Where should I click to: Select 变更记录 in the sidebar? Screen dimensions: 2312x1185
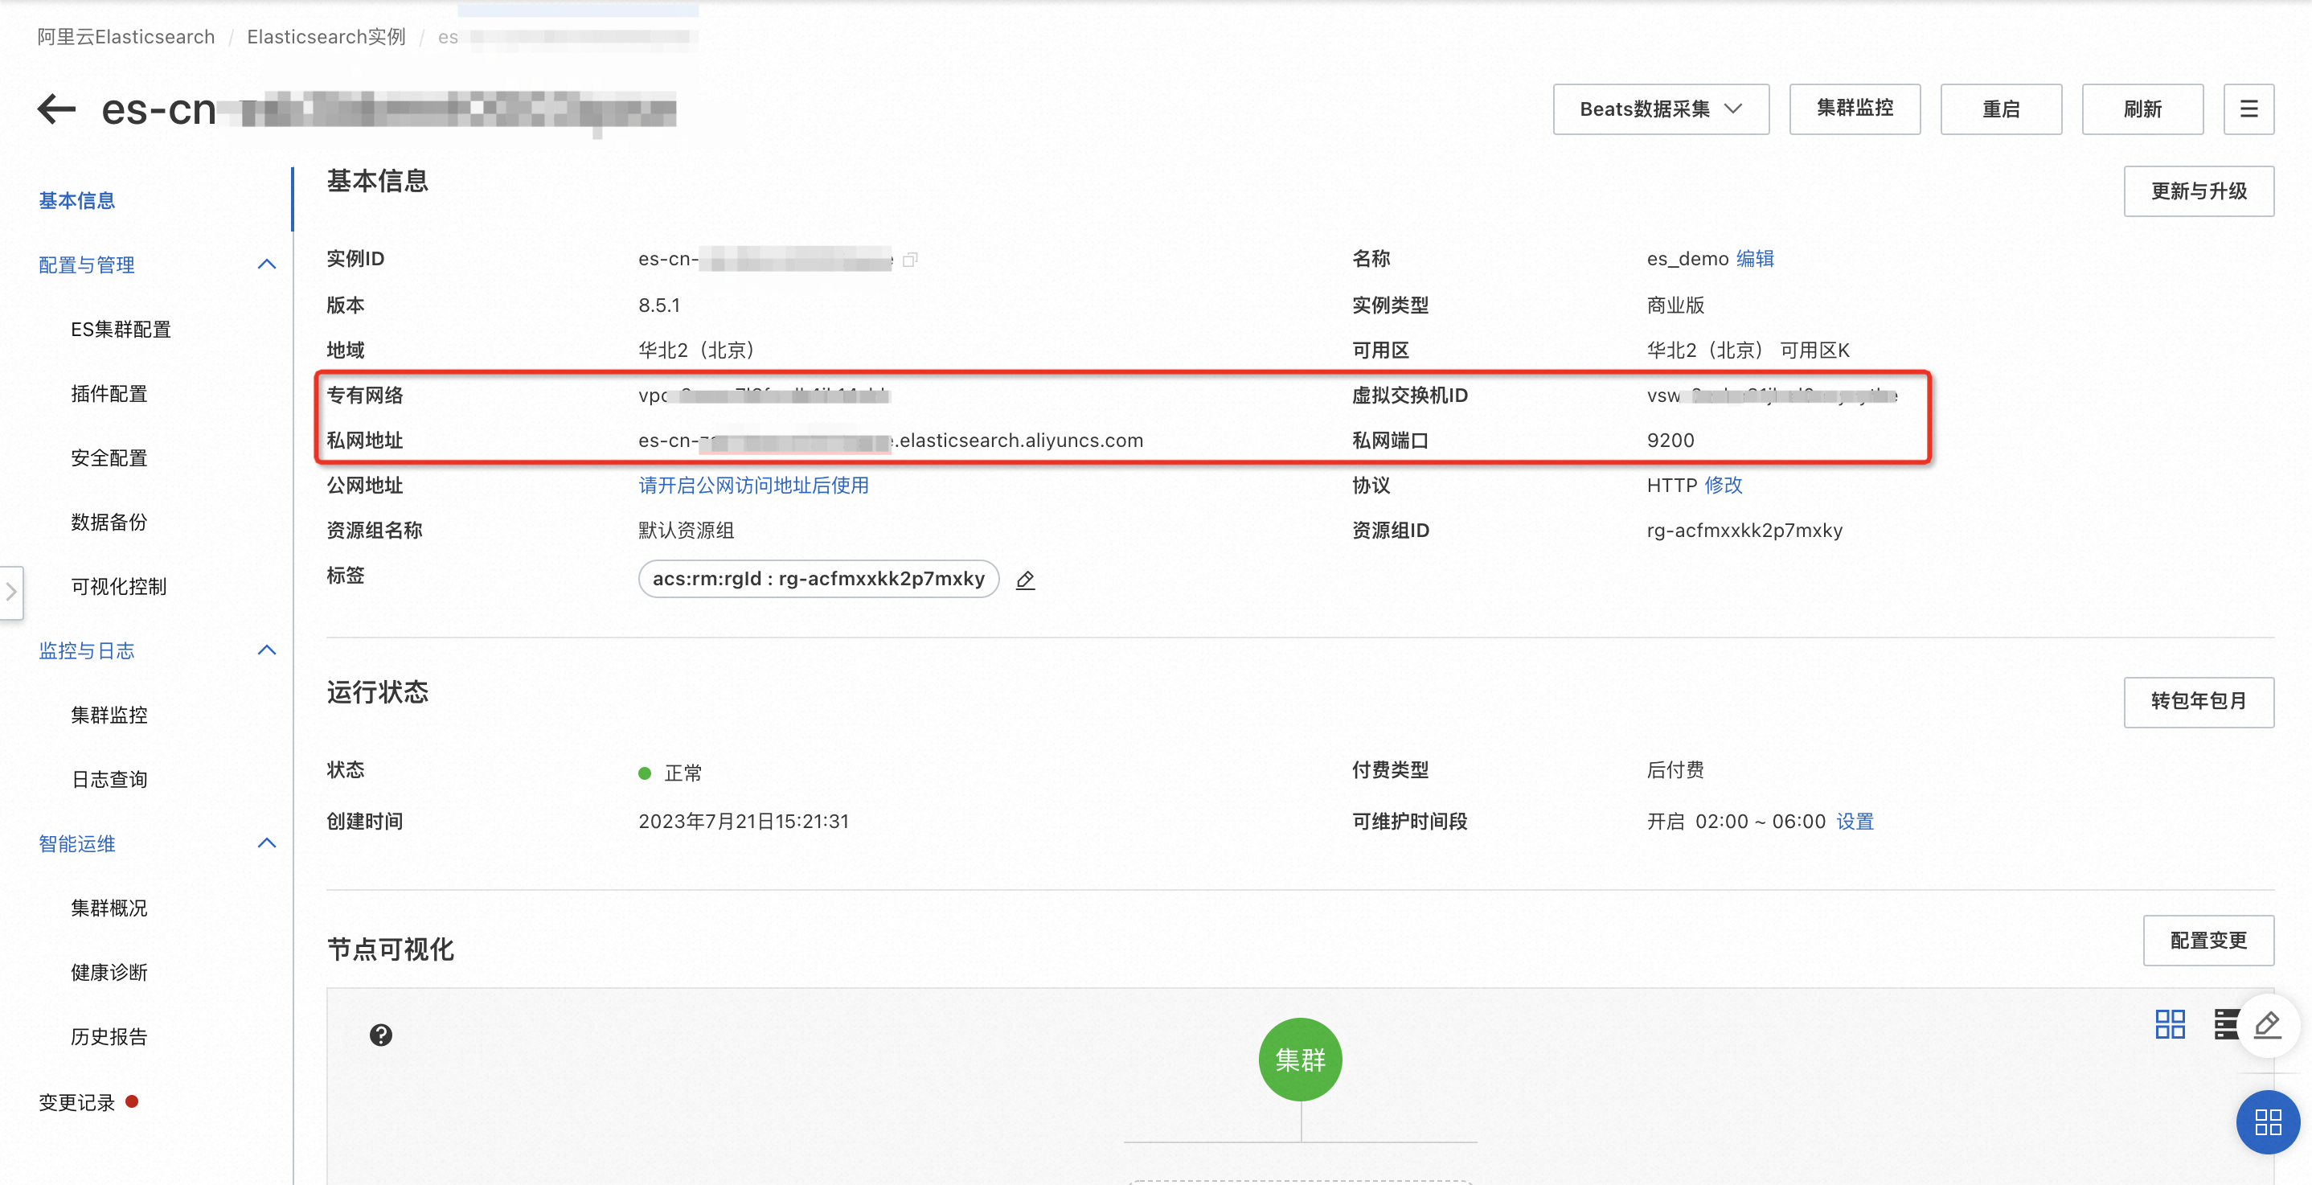77,1102
